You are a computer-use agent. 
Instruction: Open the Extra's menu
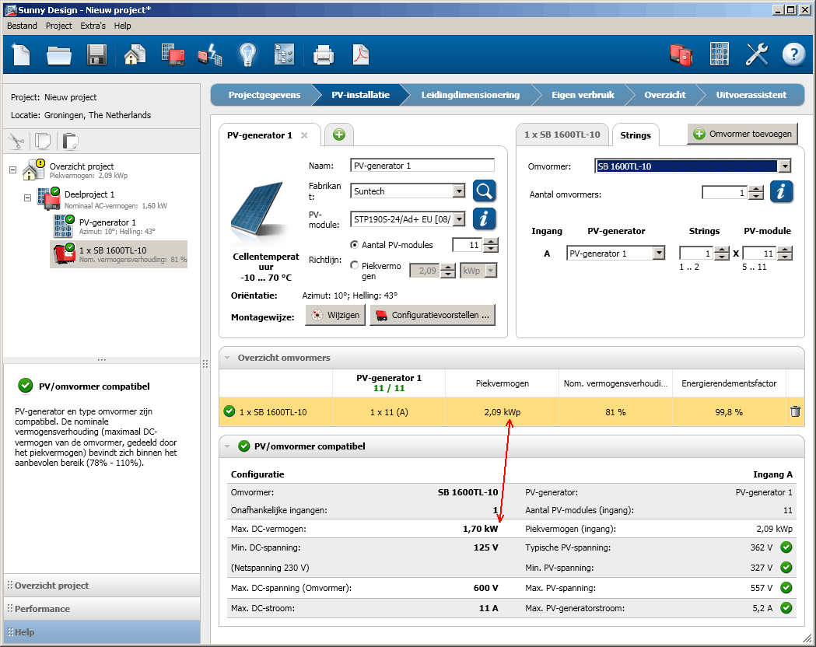[93, 26]
